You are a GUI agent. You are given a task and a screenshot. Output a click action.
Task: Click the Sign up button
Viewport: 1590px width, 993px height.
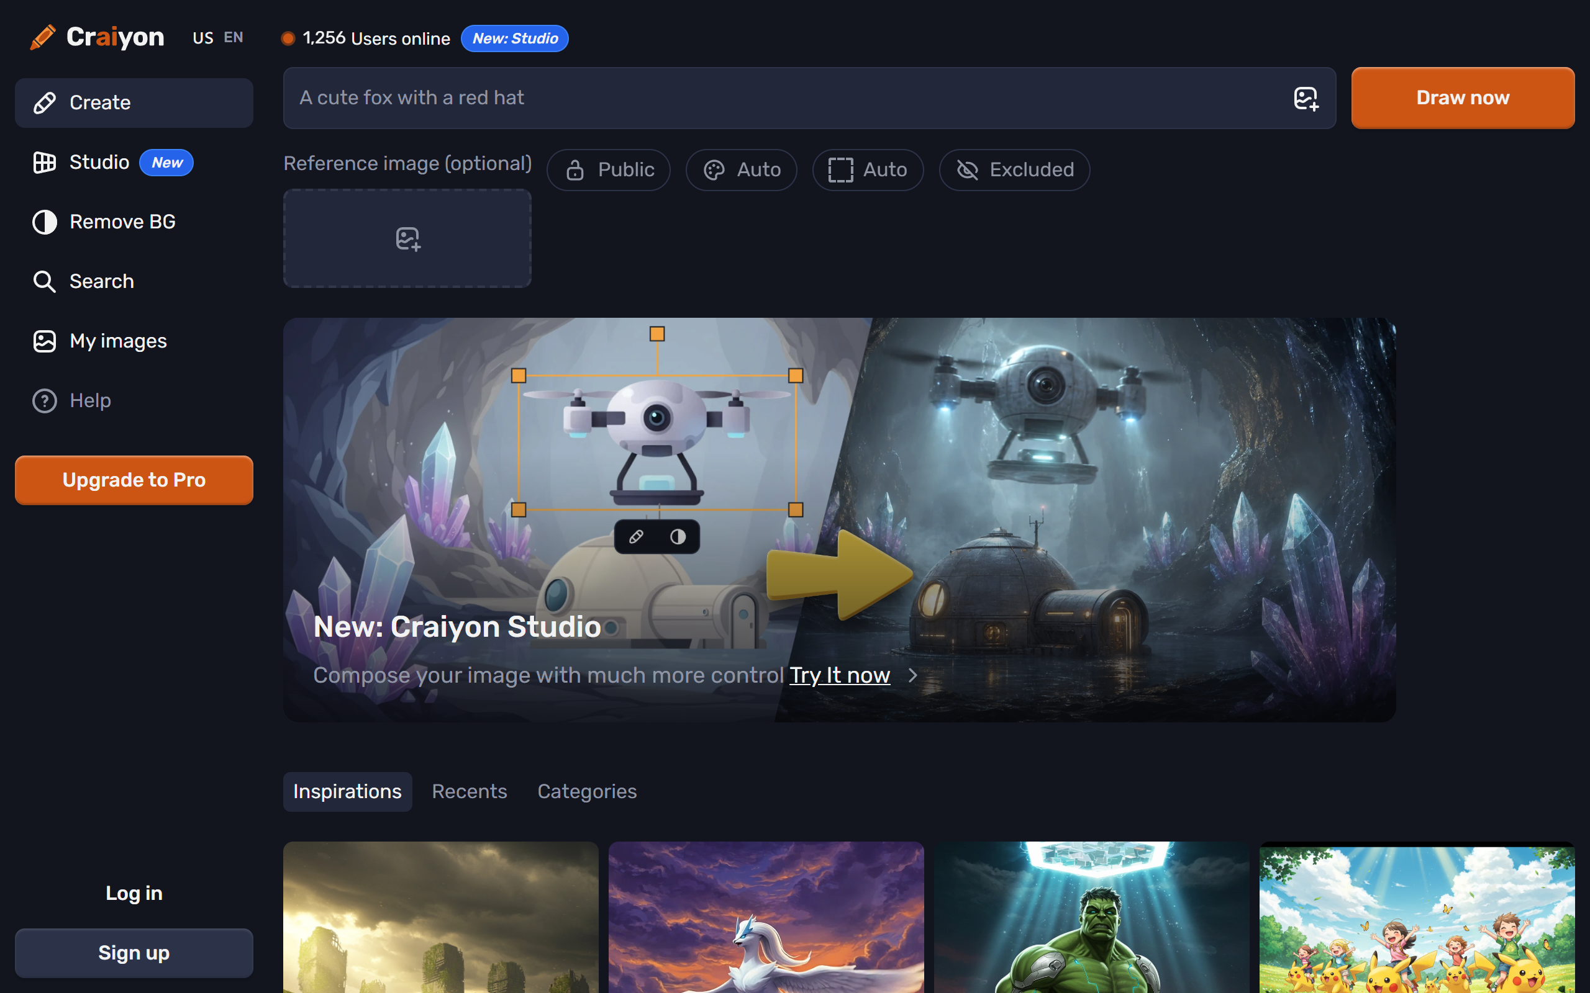click(134, 953)
